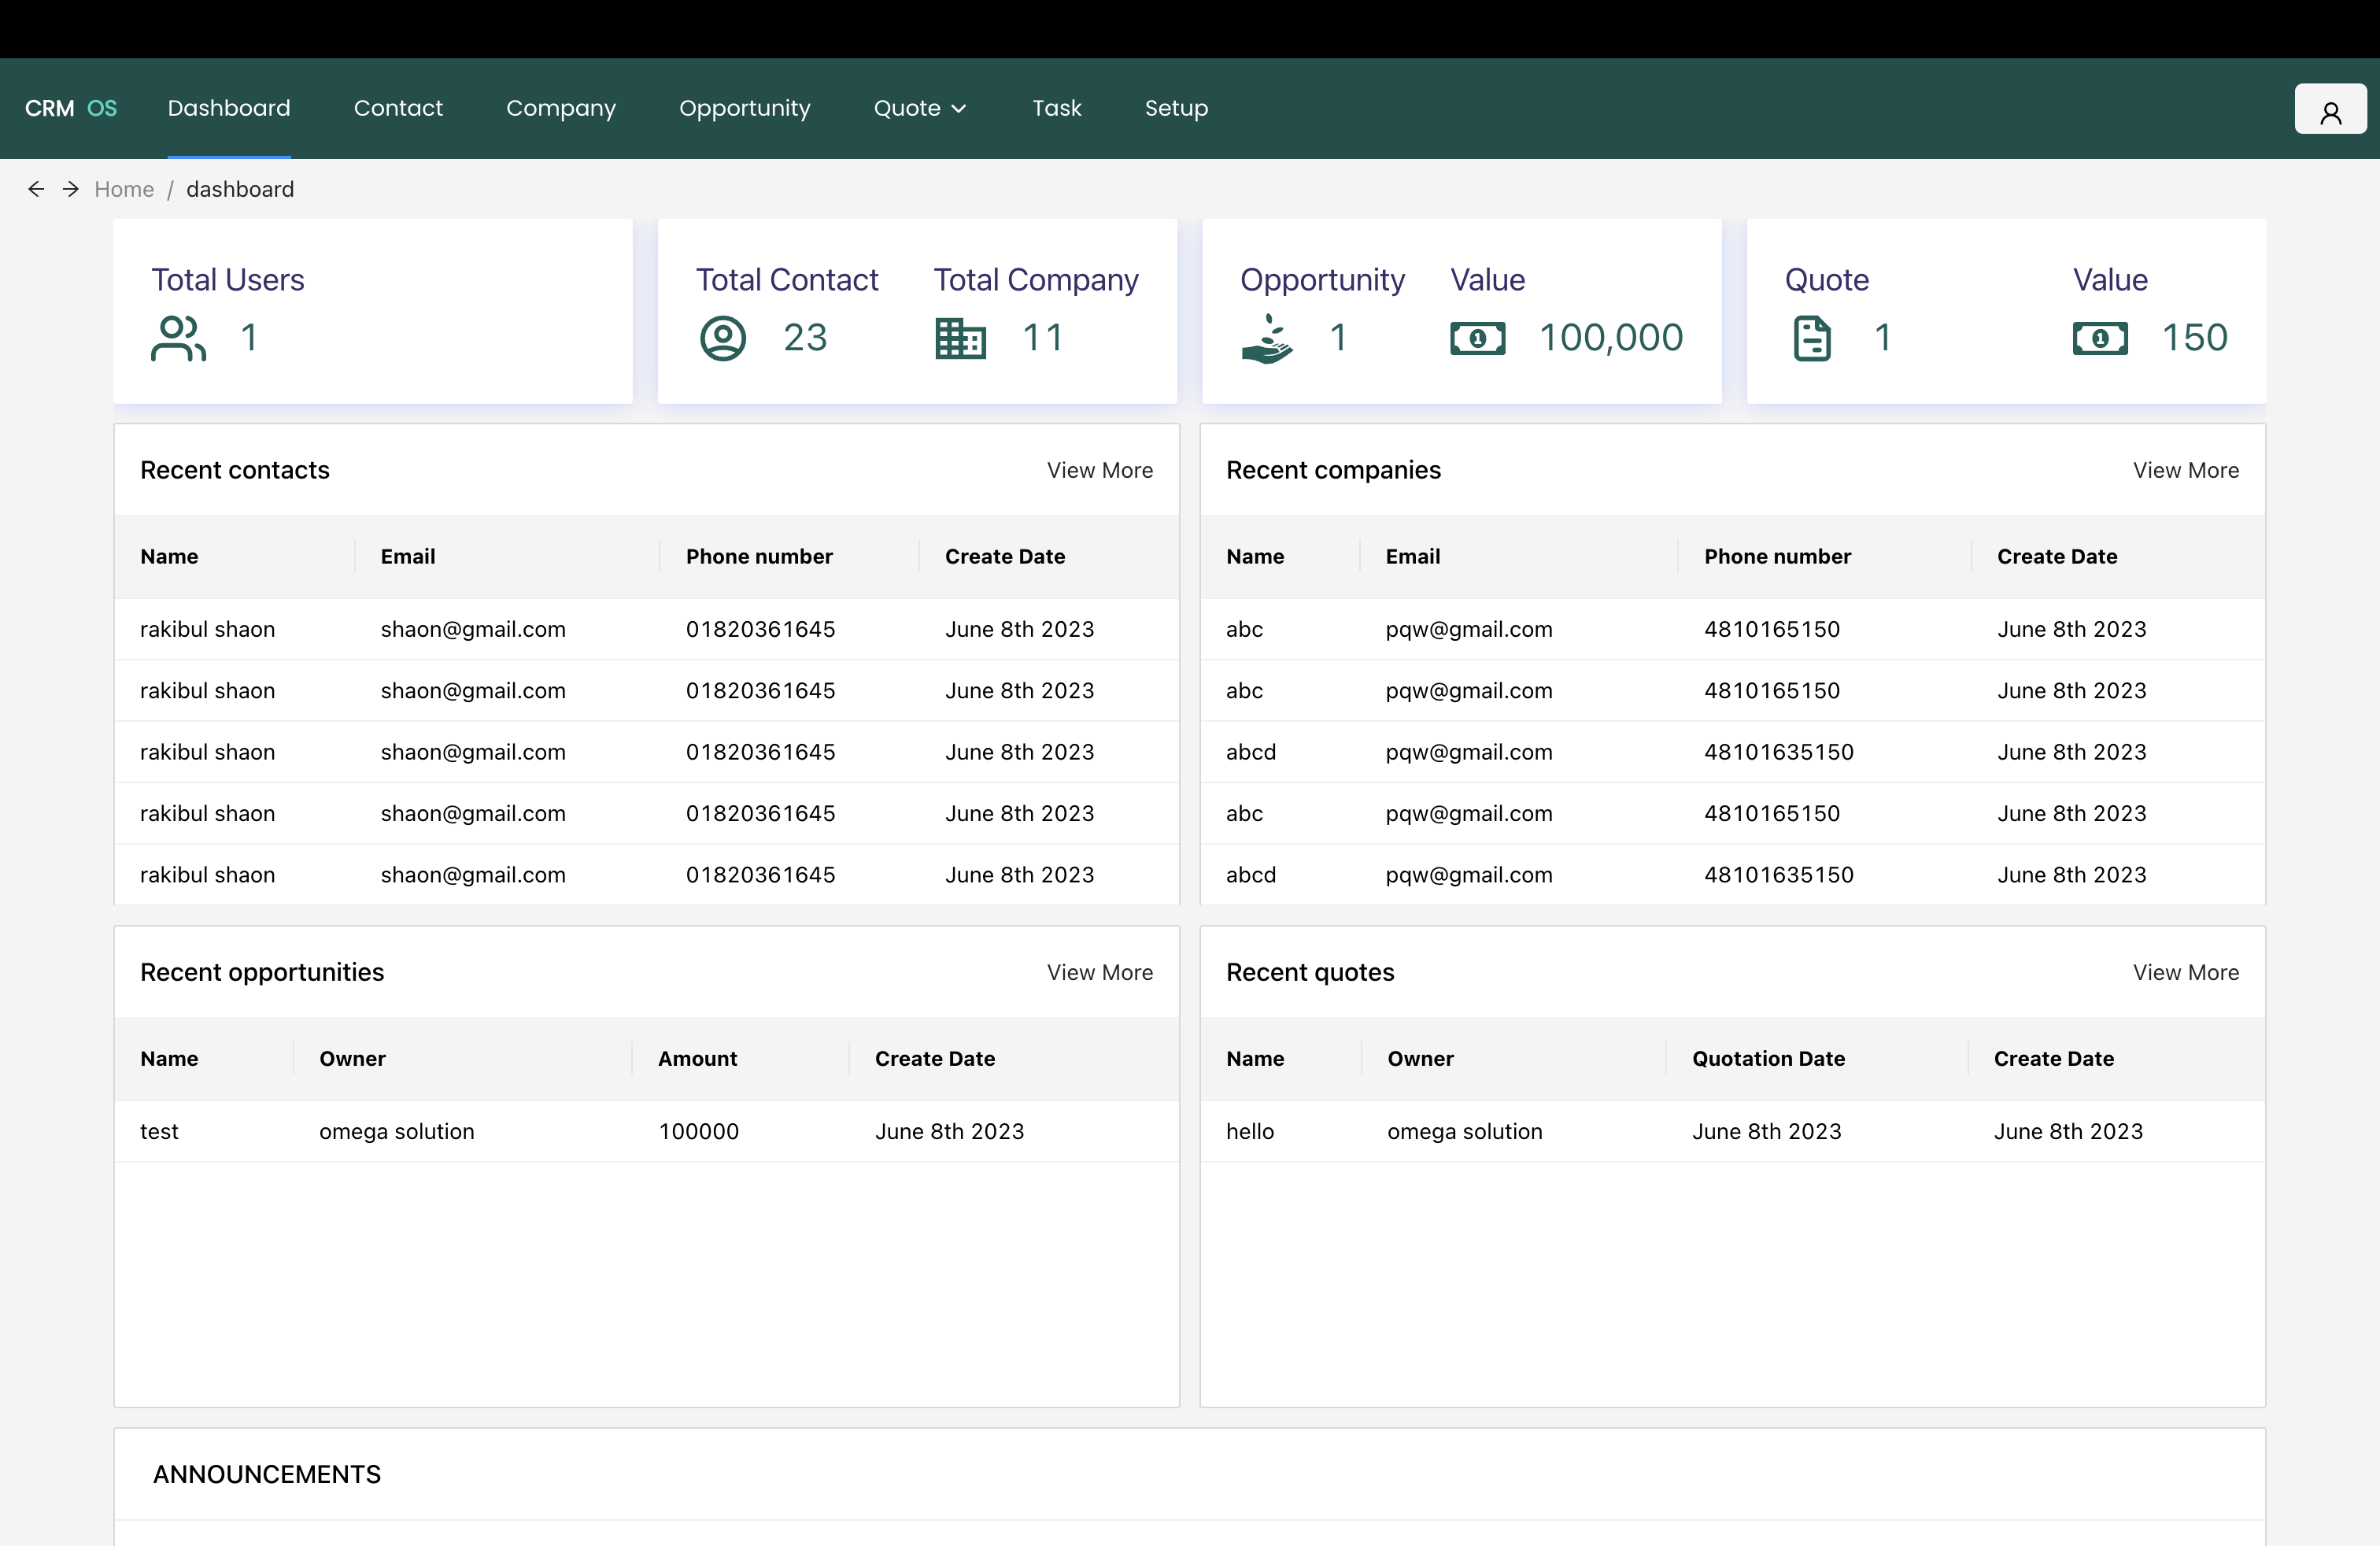Image resolution: width=2380 pixels, height=1546 pixels.
Task: Open View More for recent companies
Action: point(2186,470)
